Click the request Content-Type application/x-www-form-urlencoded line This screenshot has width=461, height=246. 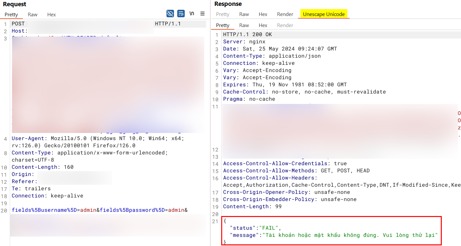[x=90, y=153]
